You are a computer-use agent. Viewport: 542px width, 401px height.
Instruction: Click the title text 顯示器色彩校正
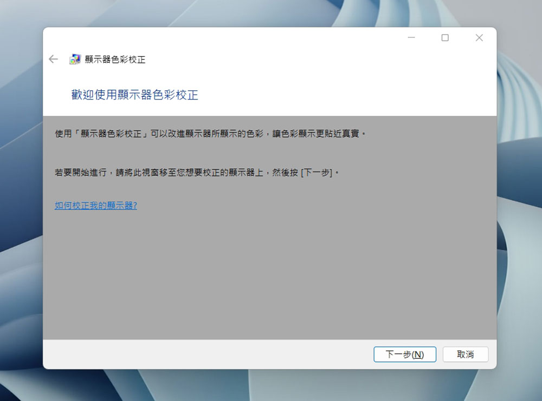click(115, 60)
